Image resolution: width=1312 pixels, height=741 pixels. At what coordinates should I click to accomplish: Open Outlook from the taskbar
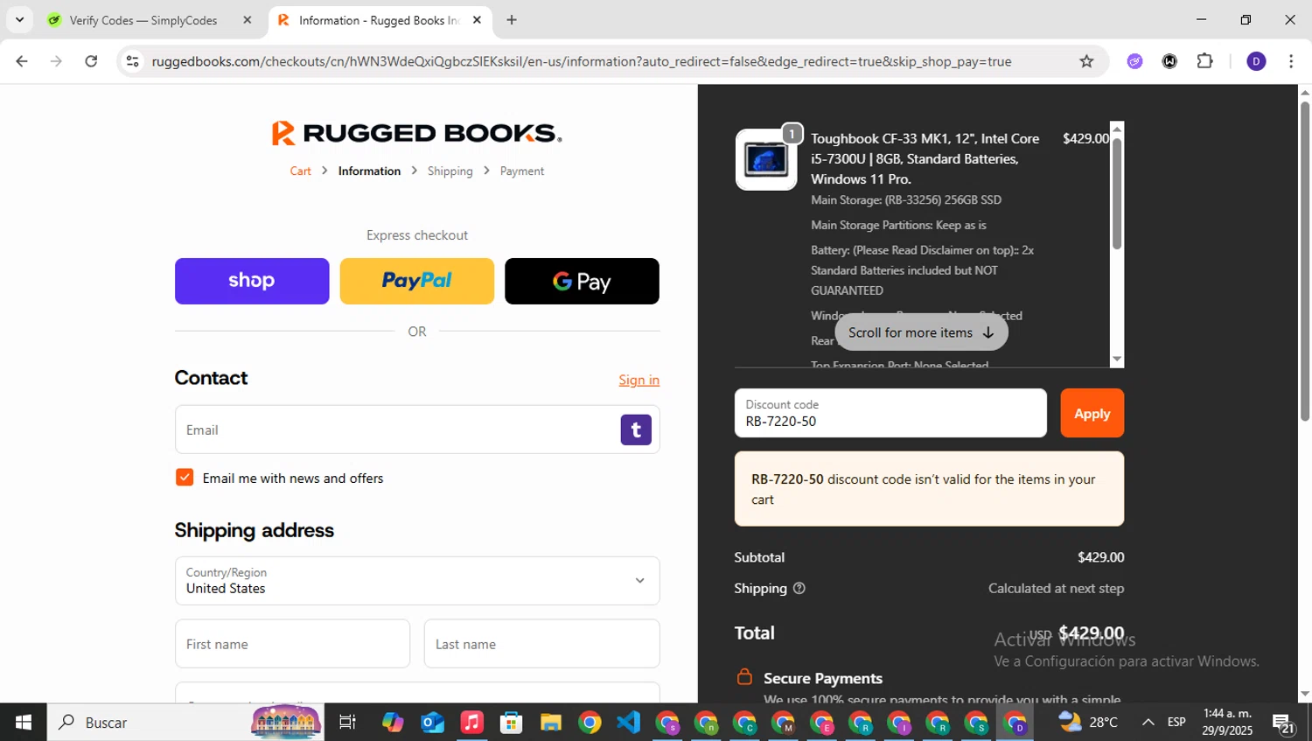pyautogui.click(x=432, y=723)
